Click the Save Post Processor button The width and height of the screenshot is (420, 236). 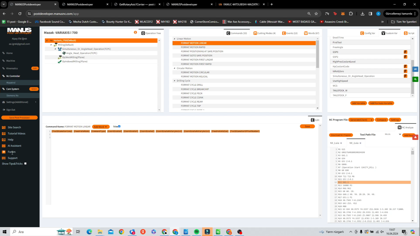[19, 117]
